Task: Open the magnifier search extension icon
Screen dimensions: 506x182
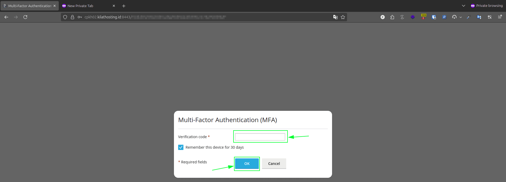Action: [x=444, y=17]
